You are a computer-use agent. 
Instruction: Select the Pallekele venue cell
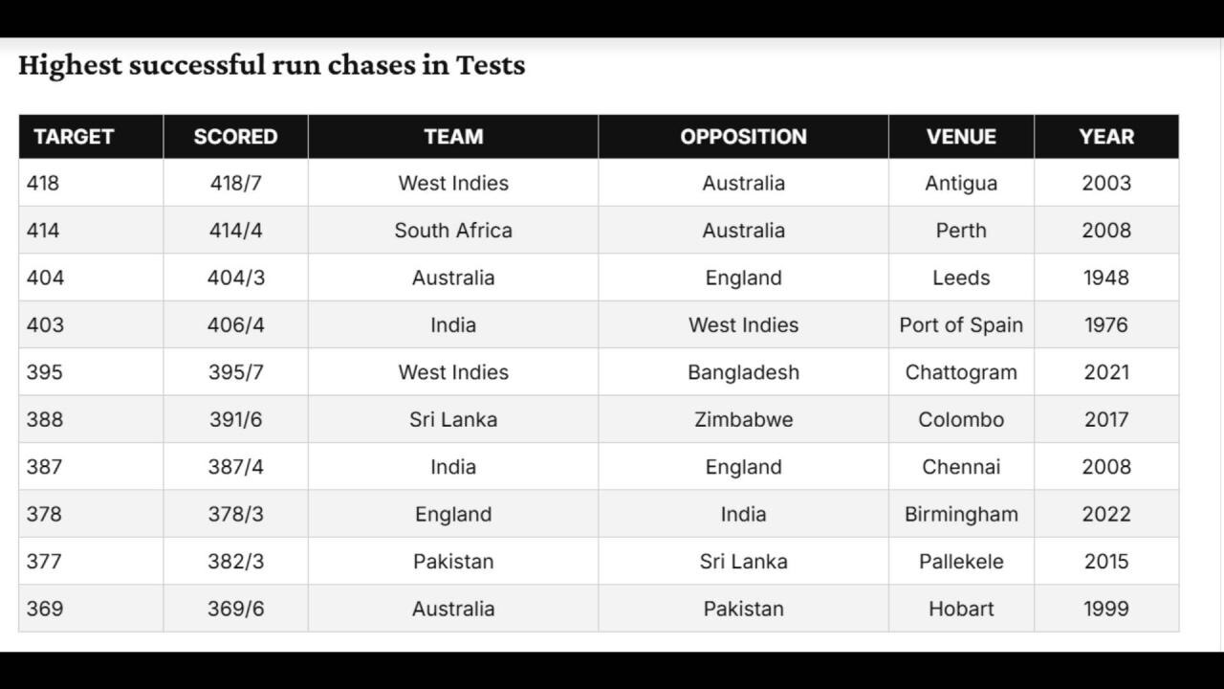[x=961, y=562]
